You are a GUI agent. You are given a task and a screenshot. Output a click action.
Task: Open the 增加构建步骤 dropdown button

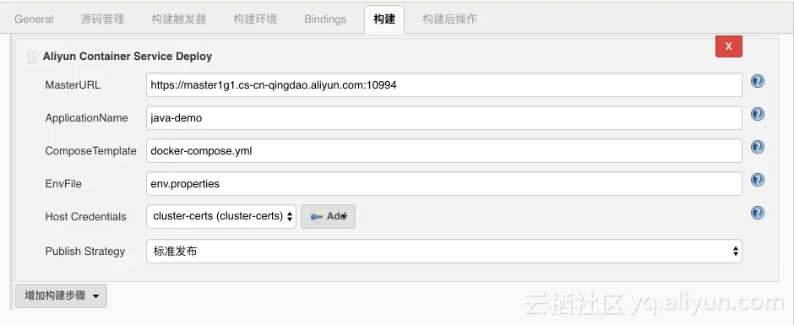coord(62,295)
